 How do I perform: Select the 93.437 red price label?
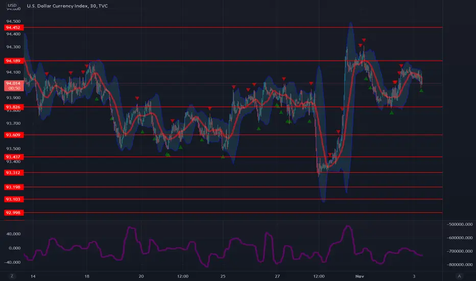(13, 157)
